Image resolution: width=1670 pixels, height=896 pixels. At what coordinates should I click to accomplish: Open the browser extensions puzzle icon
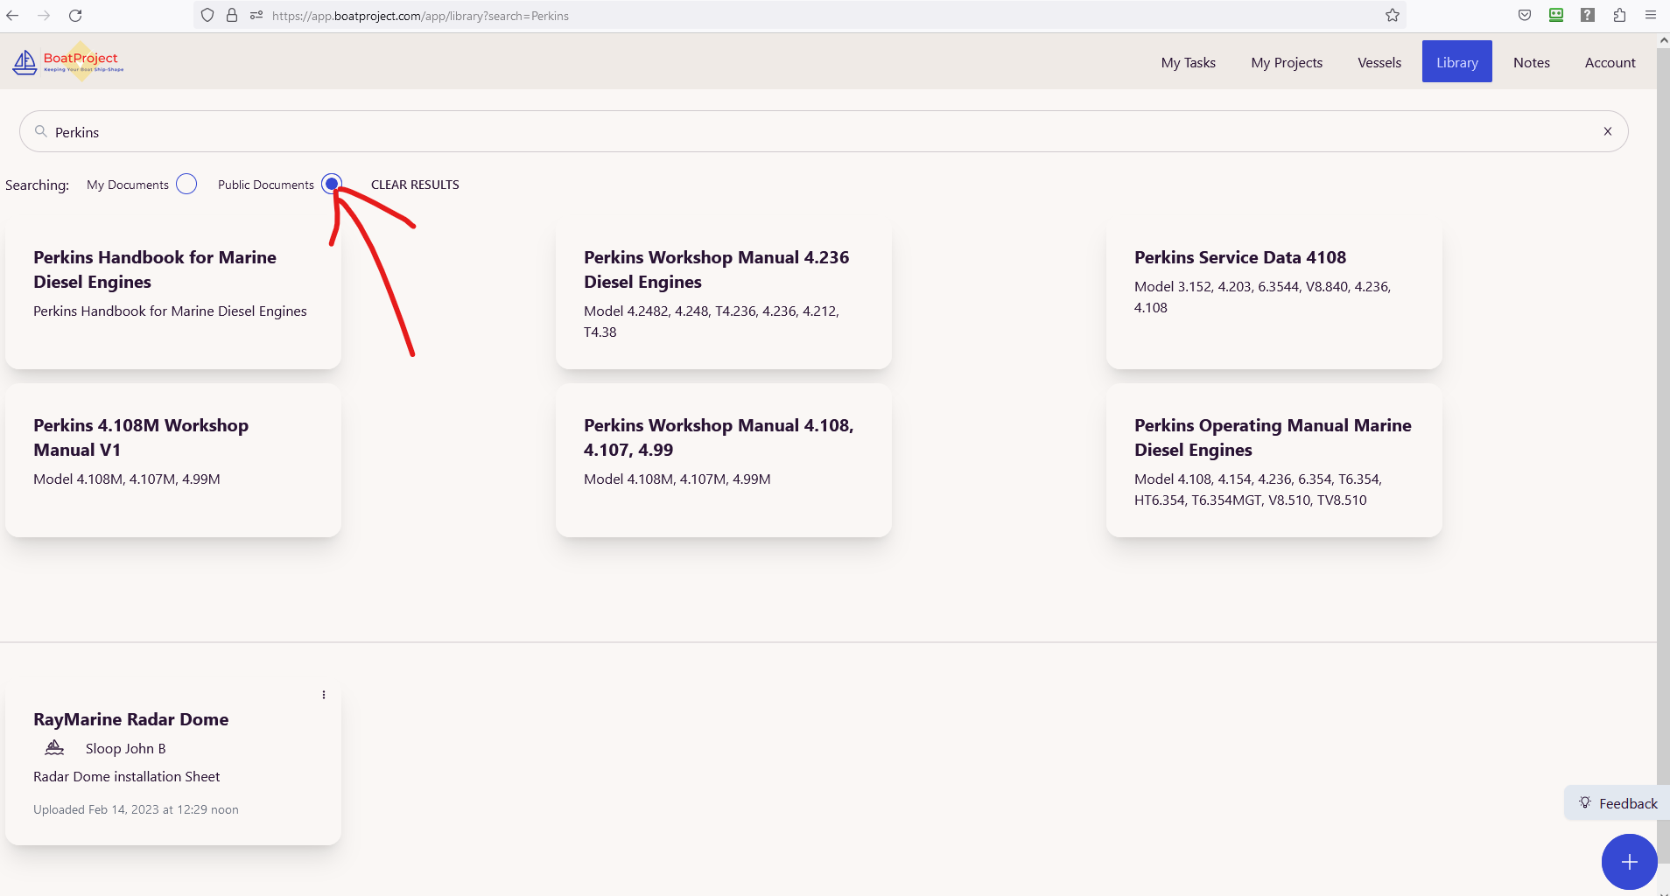pyautogui.click(x=1619, y=16)
